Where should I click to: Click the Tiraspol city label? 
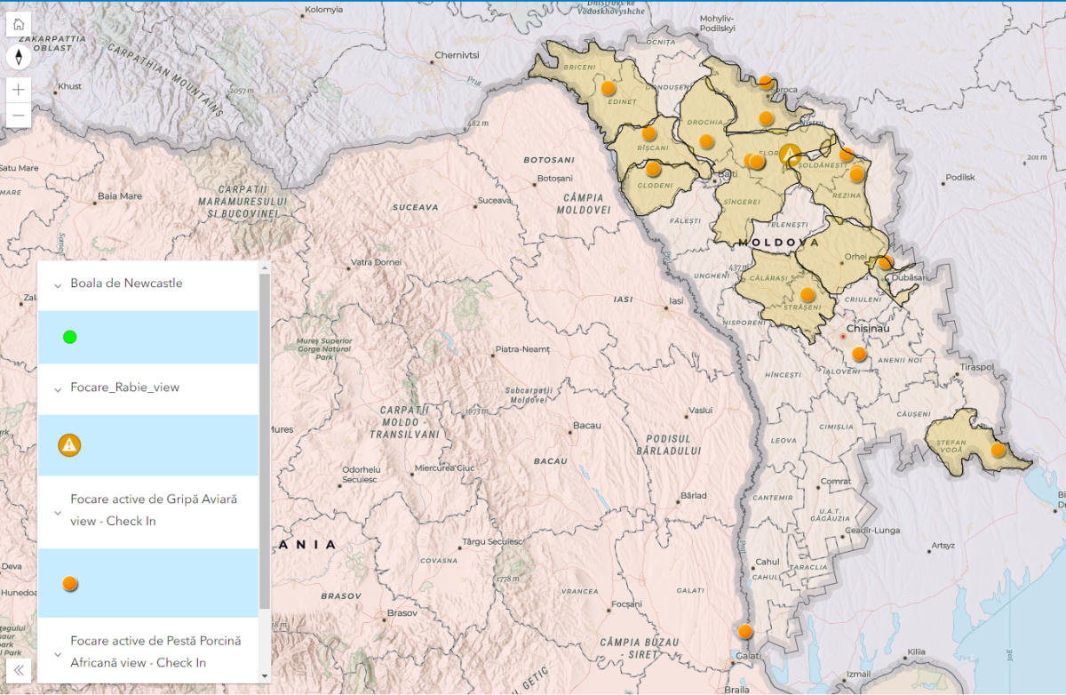pos(976,366)
